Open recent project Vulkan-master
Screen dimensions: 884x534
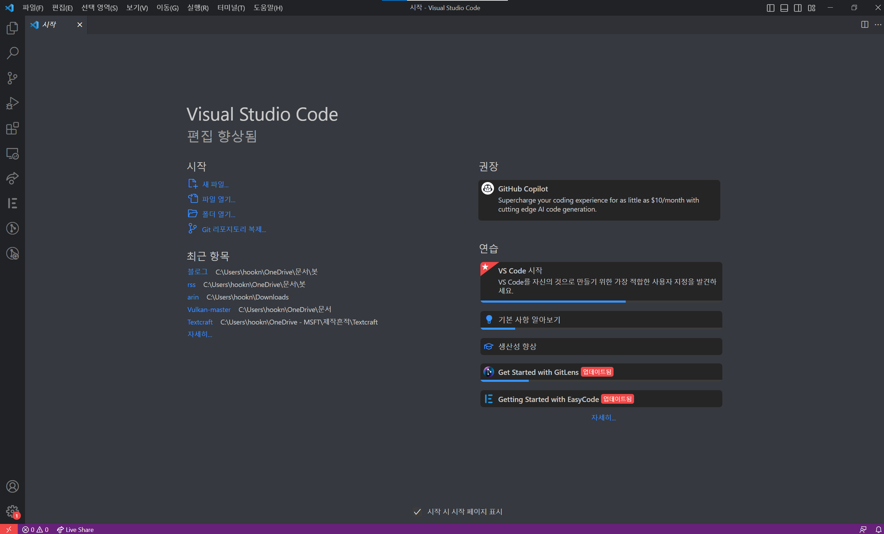[209, 310]
